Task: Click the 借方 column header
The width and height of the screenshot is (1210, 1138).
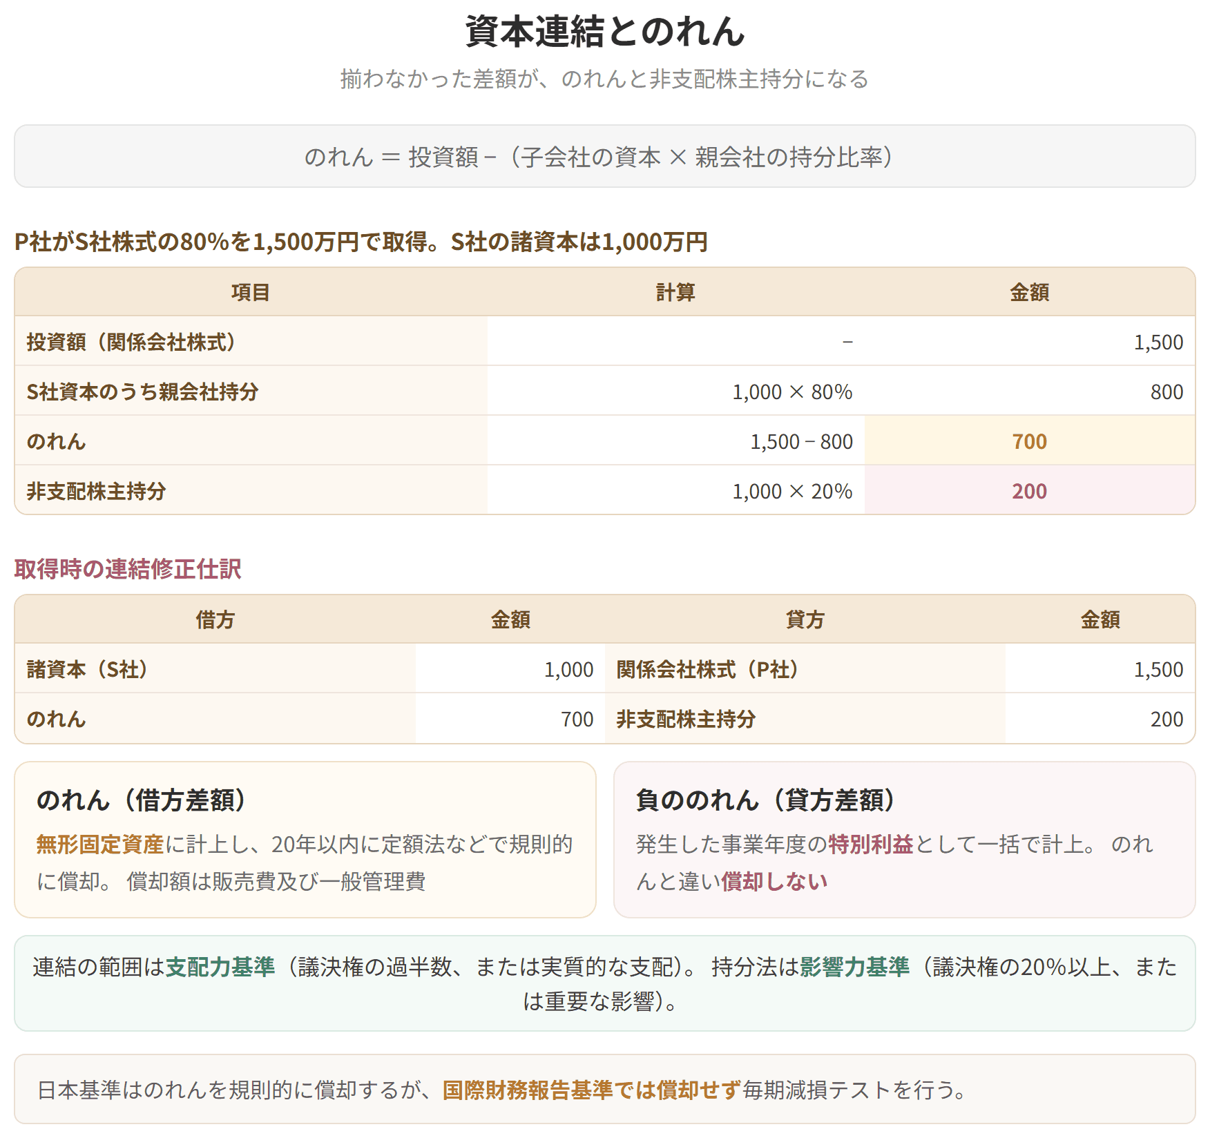Action: (215, 619)
